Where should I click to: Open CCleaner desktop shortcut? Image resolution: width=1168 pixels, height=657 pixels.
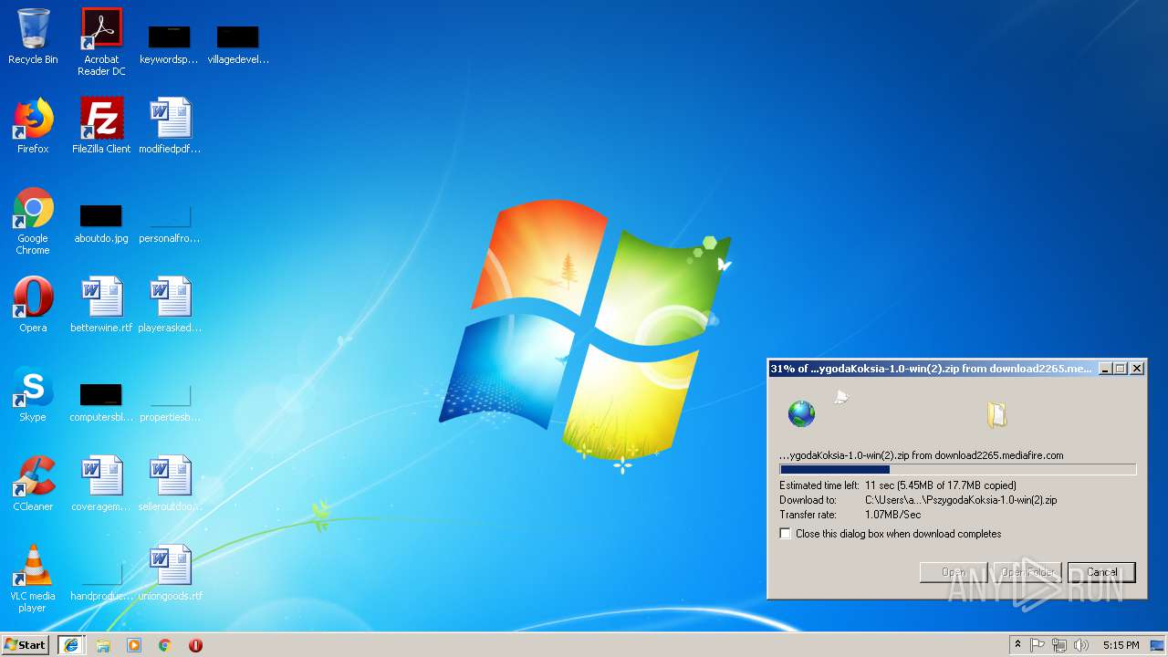(x=33, y=484)
